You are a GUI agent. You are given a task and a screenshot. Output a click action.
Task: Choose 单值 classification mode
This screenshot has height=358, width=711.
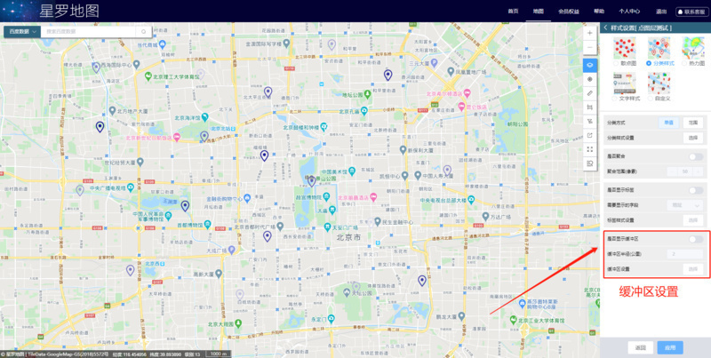point(668,123)
